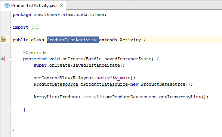
Task: Click the greyed arrayList variable
Action: (95, 97)
